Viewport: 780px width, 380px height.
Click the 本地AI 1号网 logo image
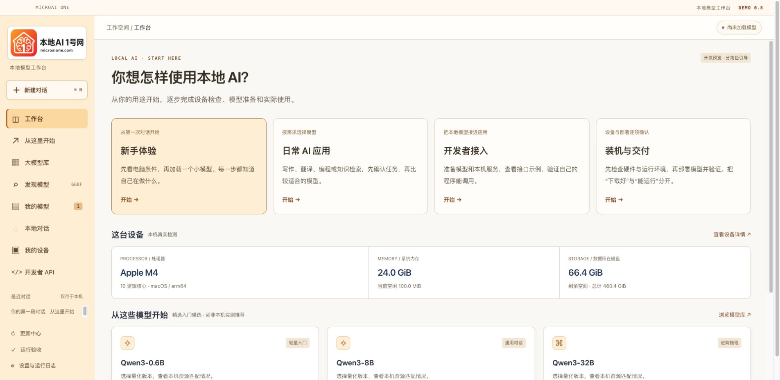click(x=47, y=43)
